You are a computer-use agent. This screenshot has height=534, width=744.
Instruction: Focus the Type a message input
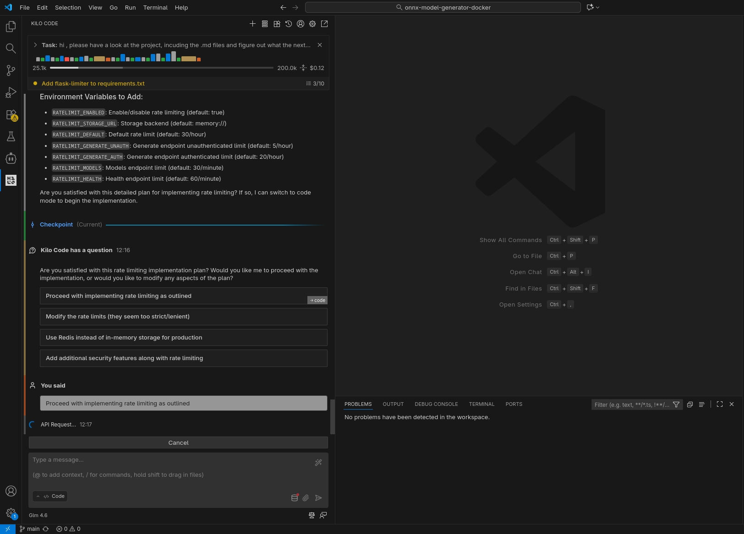170,467
